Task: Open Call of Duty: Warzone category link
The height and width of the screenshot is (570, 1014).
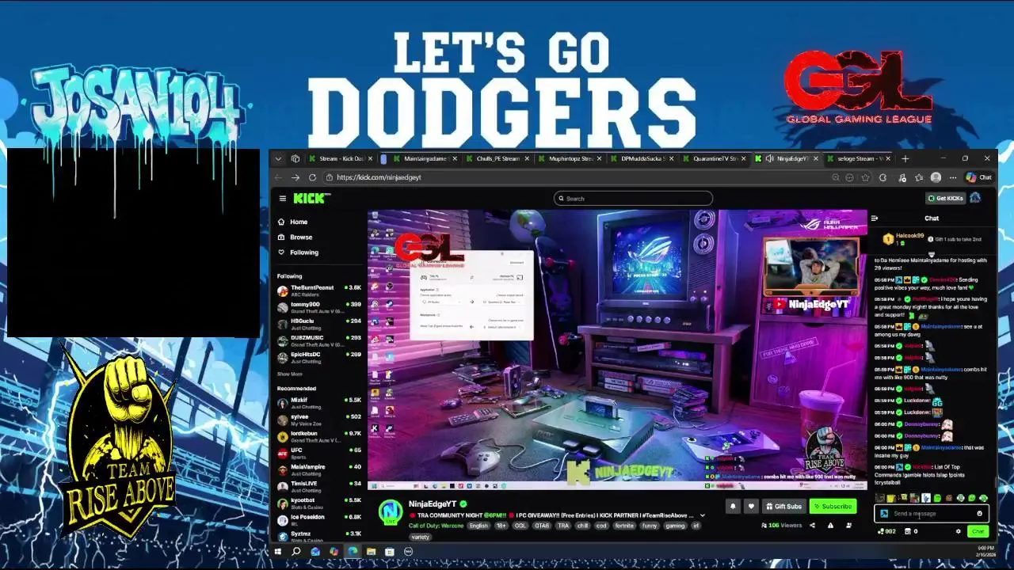Action: (436, 526)
